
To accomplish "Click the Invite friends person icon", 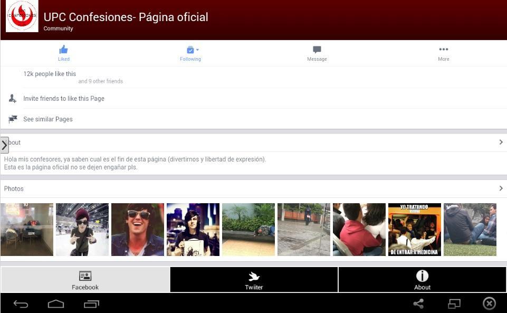I will tap(13, 98).
